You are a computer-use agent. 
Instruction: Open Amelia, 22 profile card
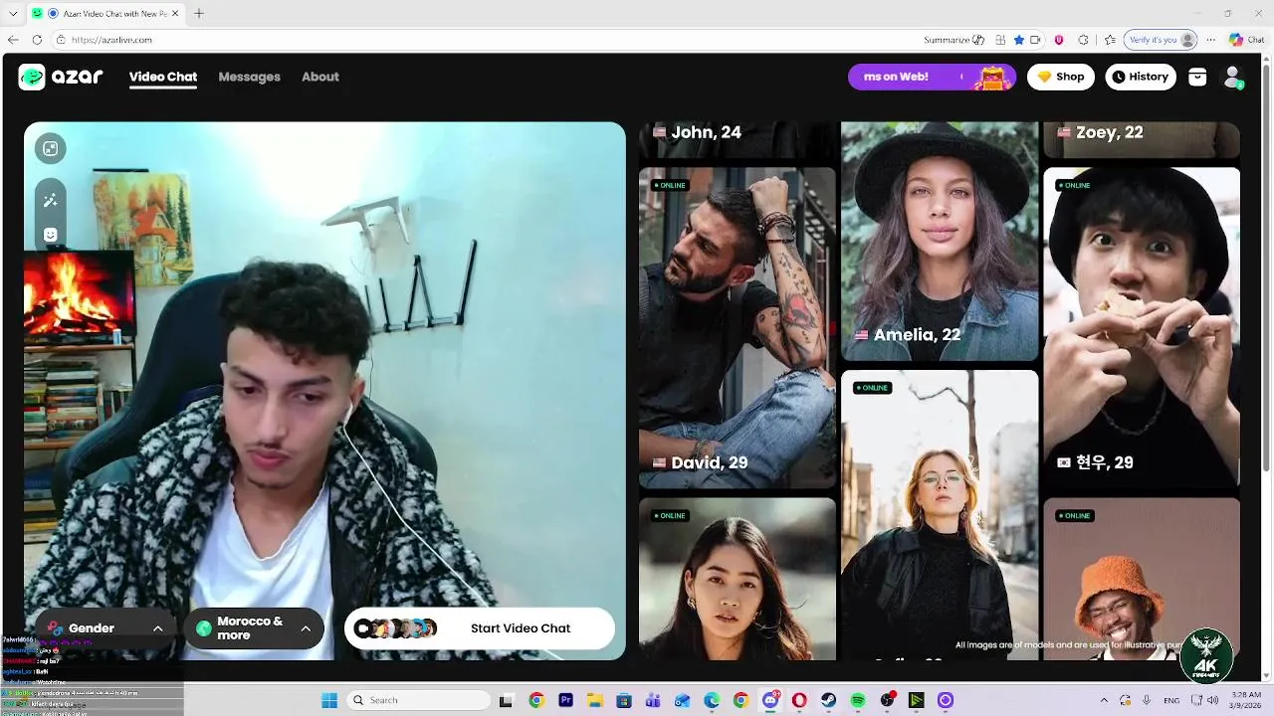[x=940, y=241]
